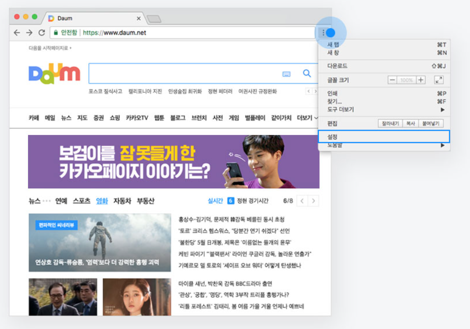
Task: Increase font size with the plus stepper
Action: coord(420,80)
